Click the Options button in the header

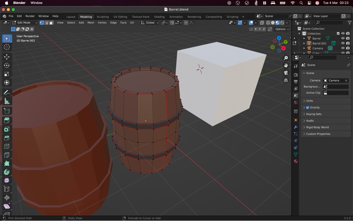[281, 29]
